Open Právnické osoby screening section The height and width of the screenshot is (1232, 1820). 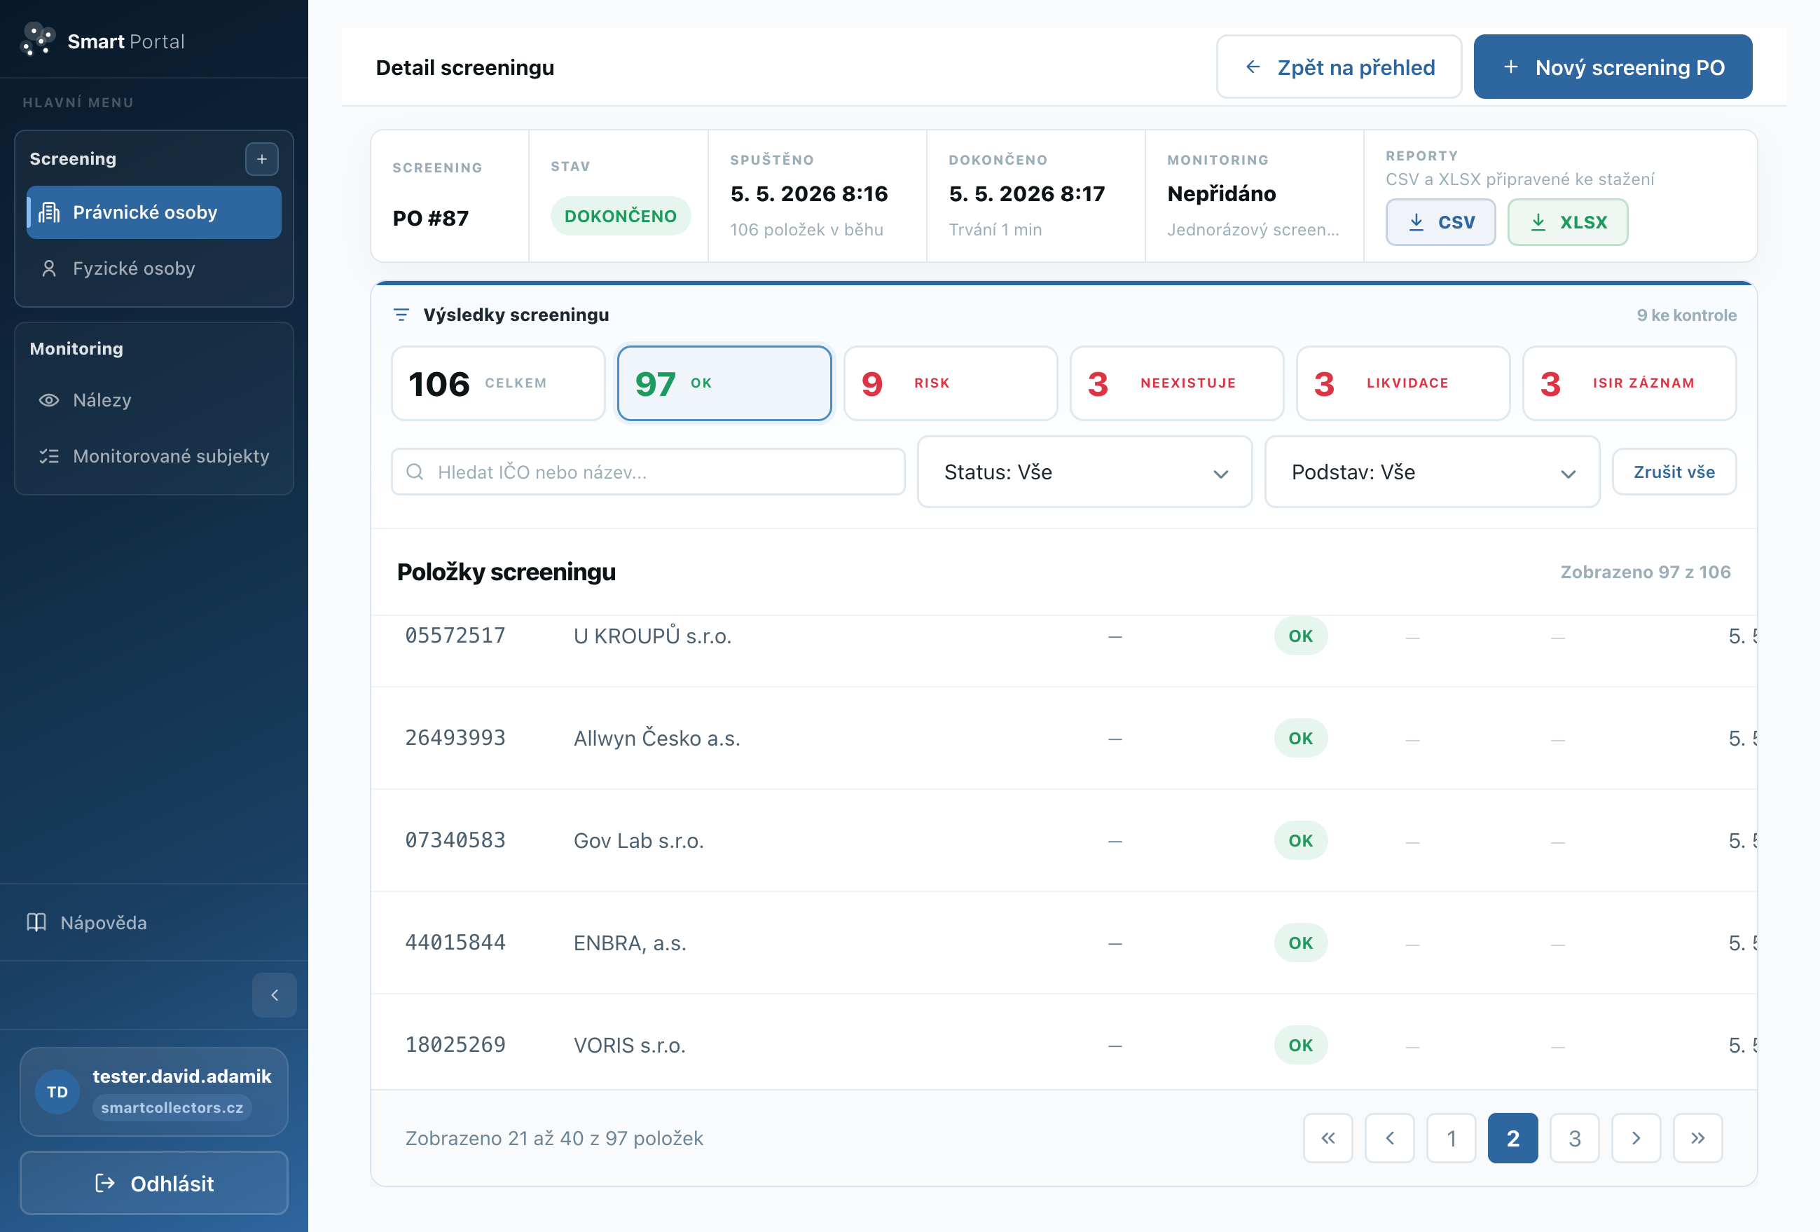pos(153,212)
